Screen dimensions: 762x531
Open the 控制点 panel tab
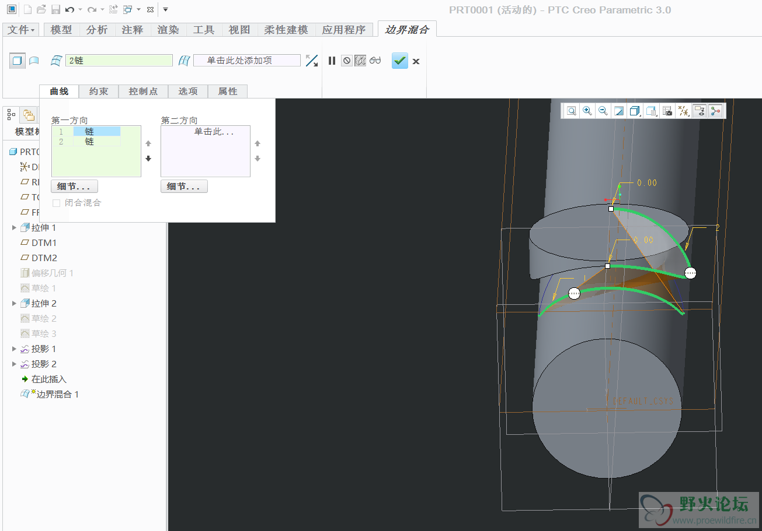tap(143, 92)
